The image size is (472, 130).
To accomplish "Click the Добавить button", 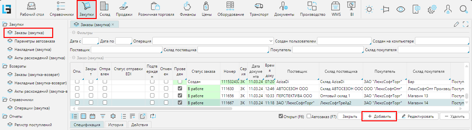I will [x=379, y=116].
